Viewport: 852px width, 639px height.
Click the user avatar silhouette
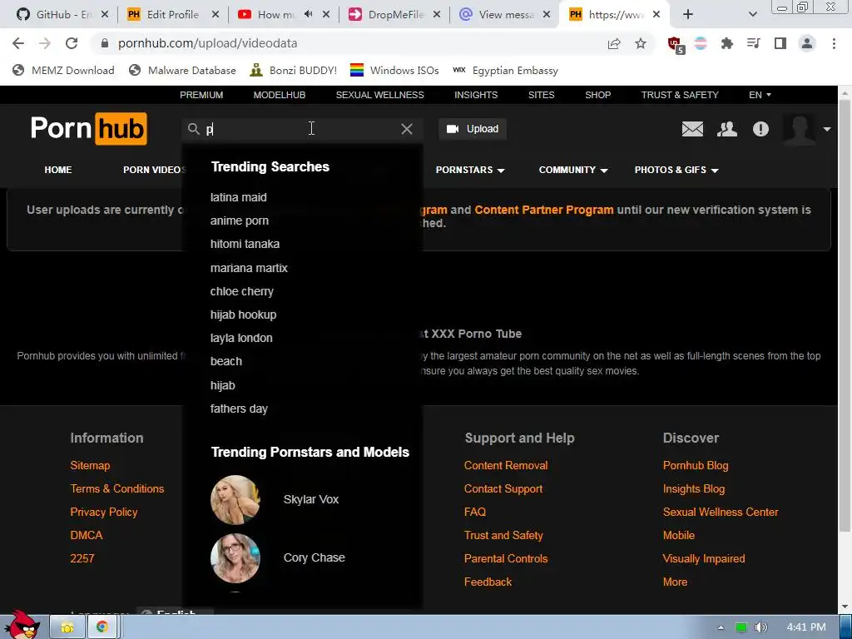[x=800, y=129]
